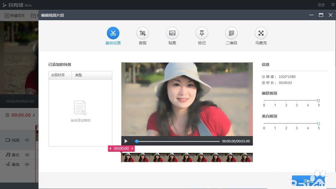The width and height of the screenshot is (336, 189).
Task: Edit the red 00:00.00 timecode pencil icon
Action: pos(34,115)
